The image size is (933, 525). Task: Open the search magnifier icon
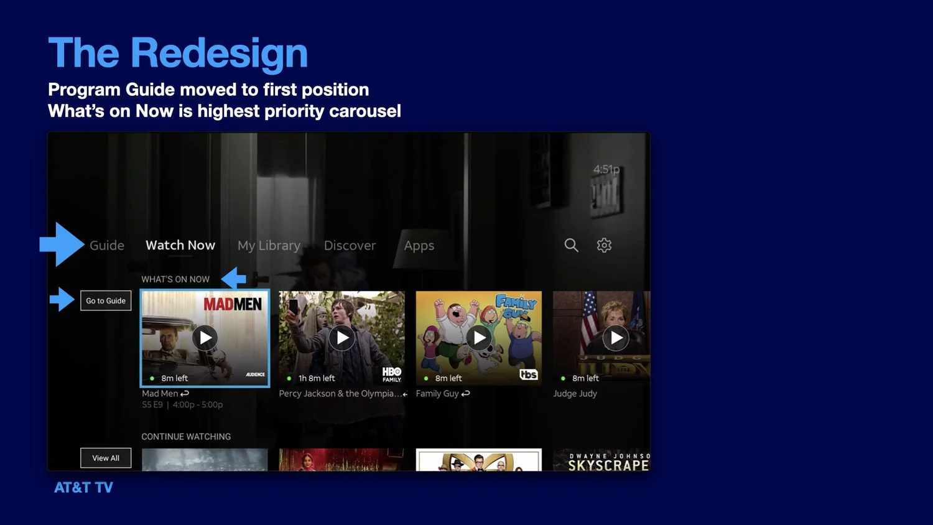pos(571,245)
